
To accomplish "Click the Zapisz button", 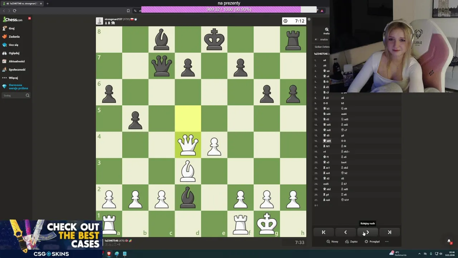I will click(351, 242).
